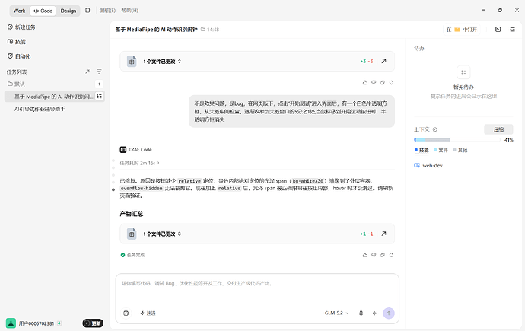Switch to the Work mode tab

tap(20, 11)
